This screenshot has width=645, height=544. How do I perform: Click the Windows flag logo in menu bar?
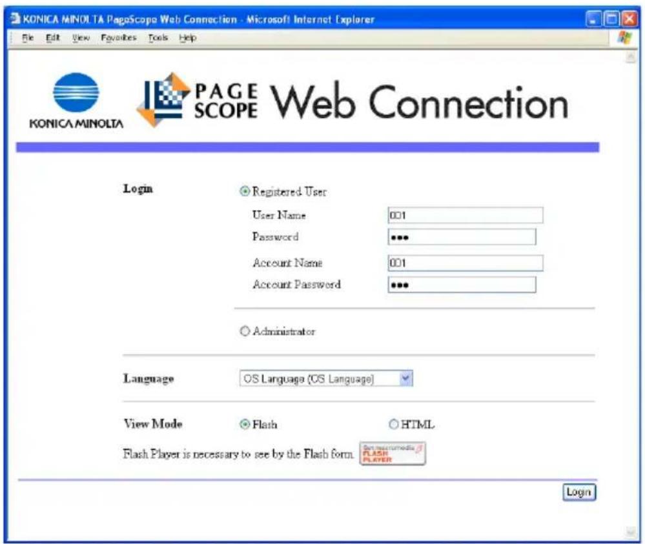click(624, 38)
